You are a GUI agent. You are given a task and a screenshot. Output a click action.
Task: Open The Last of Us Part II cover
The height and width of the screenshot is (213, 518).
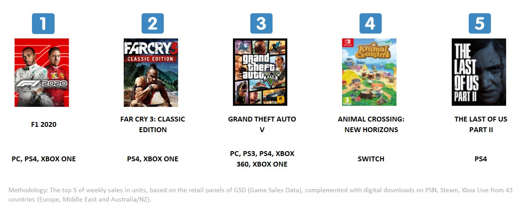(x=478, y=72)
